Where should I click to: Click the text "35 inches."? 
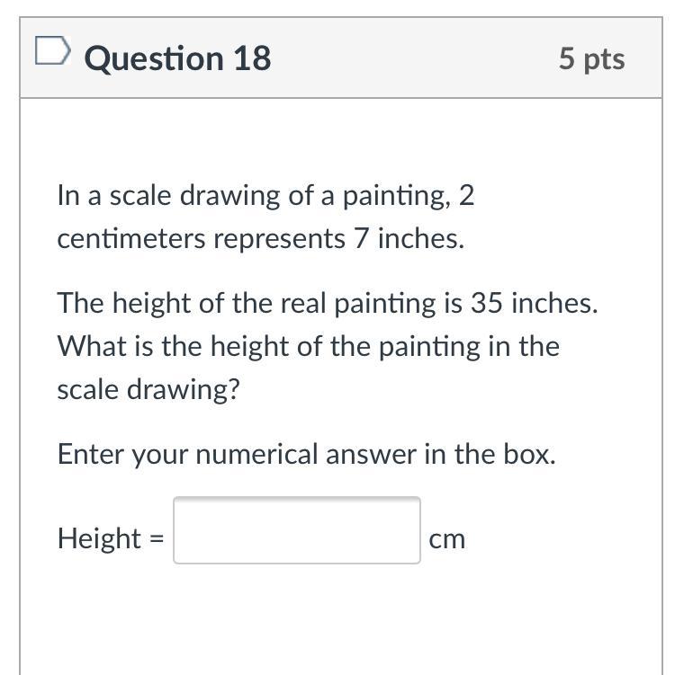tap(534, 303)
